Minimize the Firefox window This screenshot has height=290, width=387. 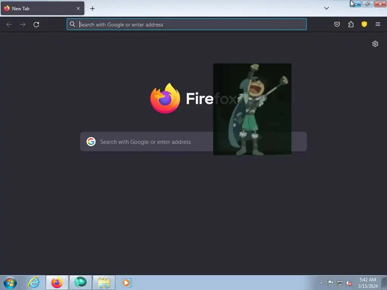pos(356,4)
